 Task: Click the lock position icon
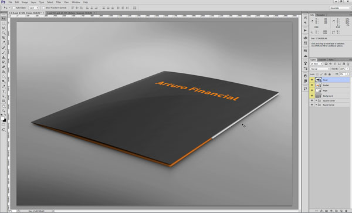(326, 74)
